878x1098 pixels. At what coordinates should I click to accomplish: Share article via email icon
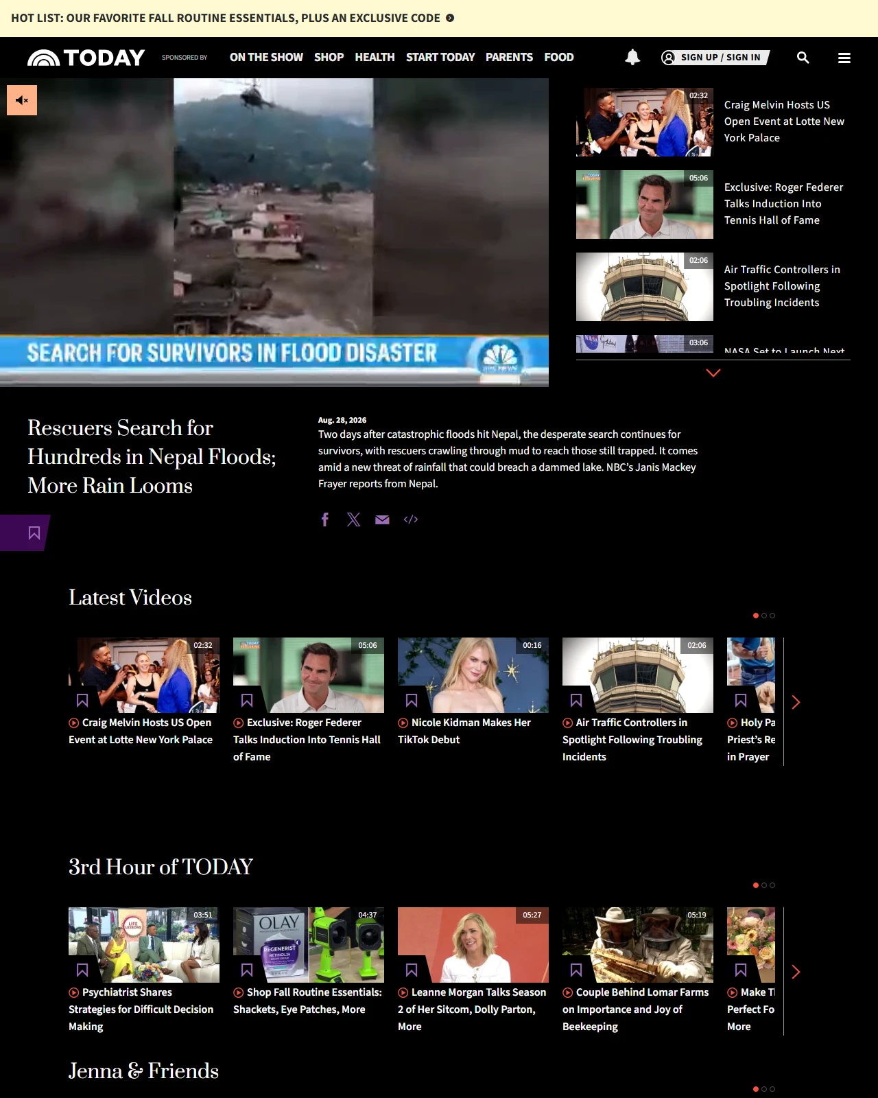click(x=382, y=519)
